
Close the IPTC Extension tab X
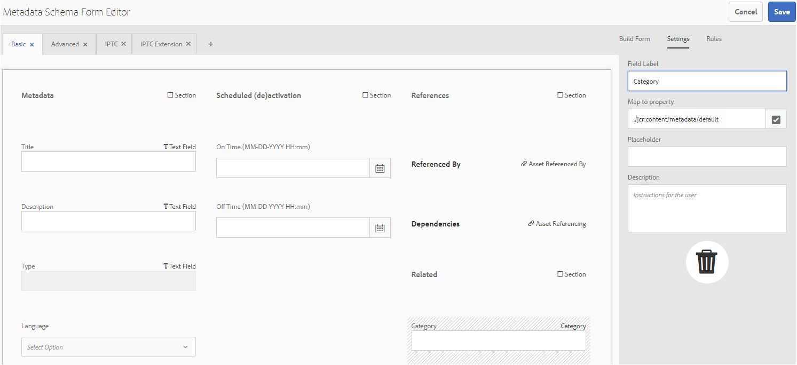click(188, 44)
